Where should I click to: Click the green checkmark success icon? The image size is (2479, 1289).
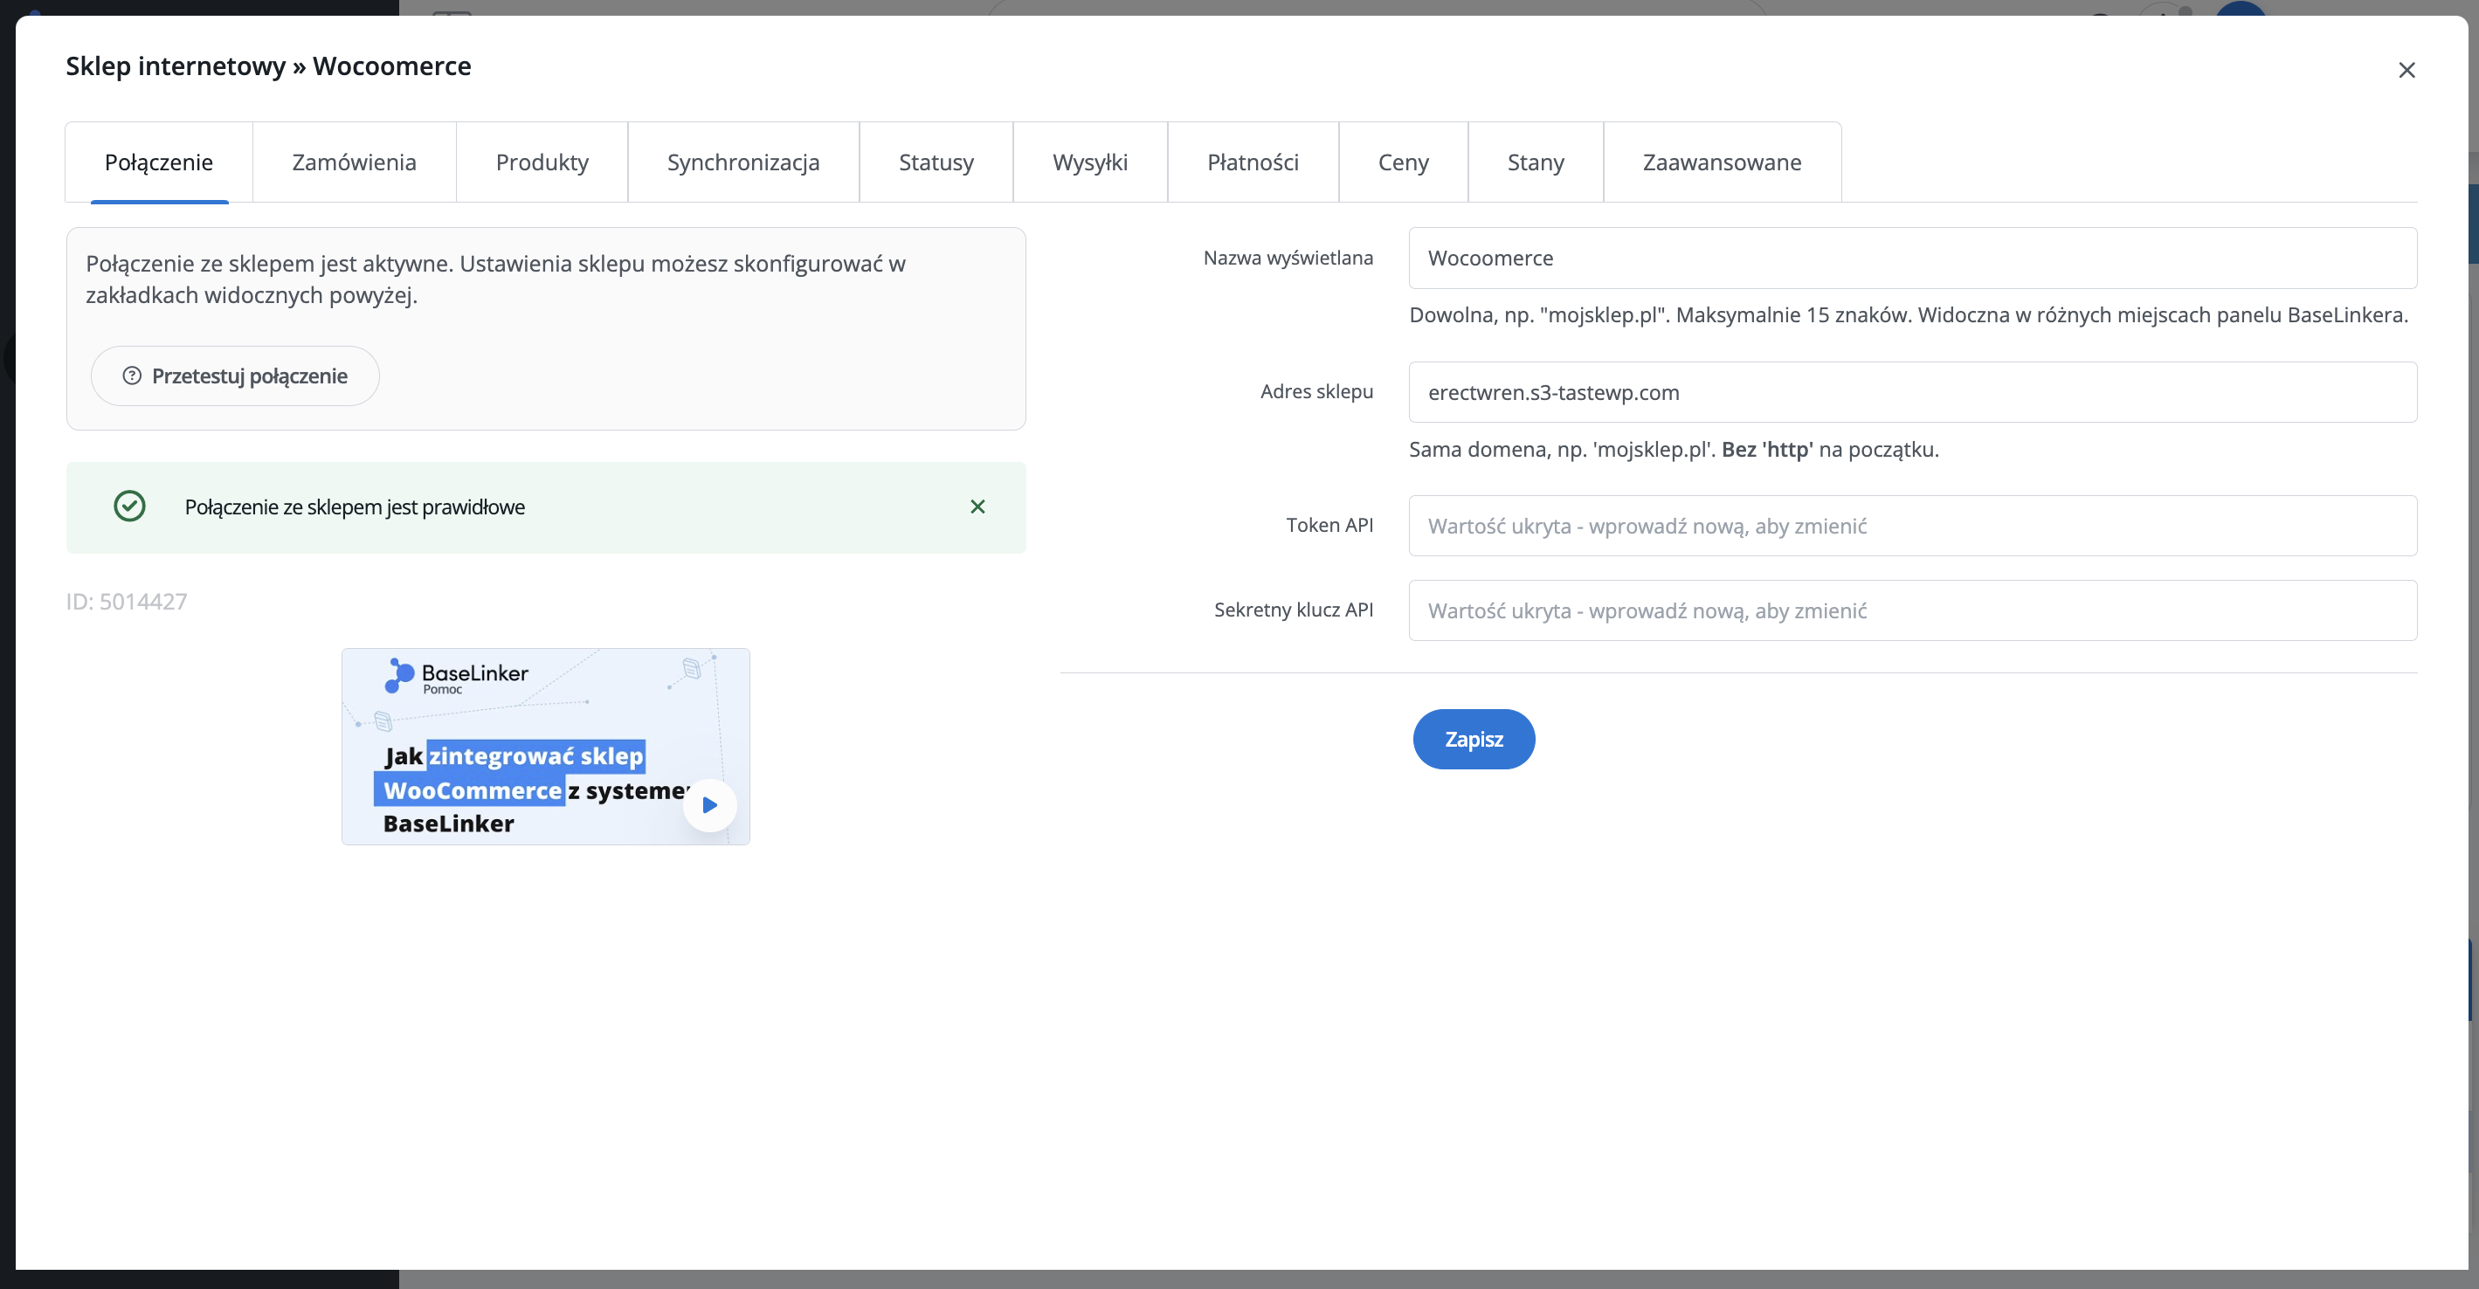pos(130,506)
